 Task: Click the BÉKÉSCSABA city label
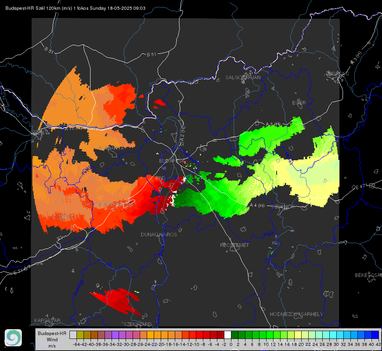[x=368, y=275]
